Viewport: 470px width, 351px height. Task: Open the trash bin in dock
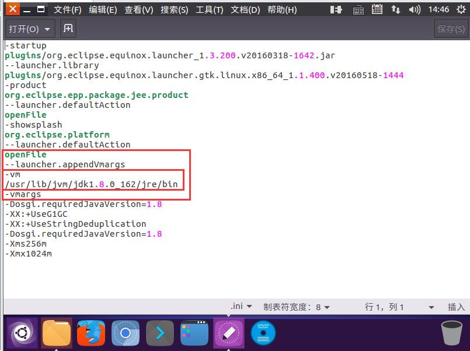[451, 333]
